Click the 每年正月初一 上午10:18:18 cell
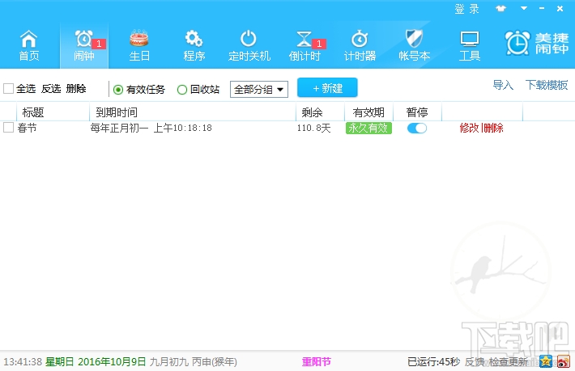 coord(151,128)
